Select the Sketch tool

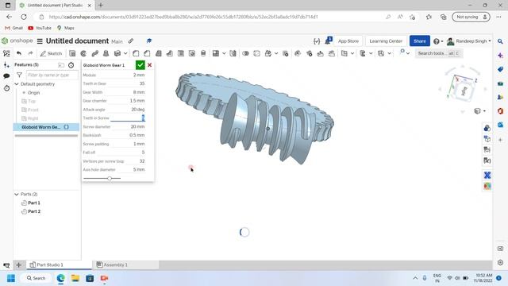51,53
